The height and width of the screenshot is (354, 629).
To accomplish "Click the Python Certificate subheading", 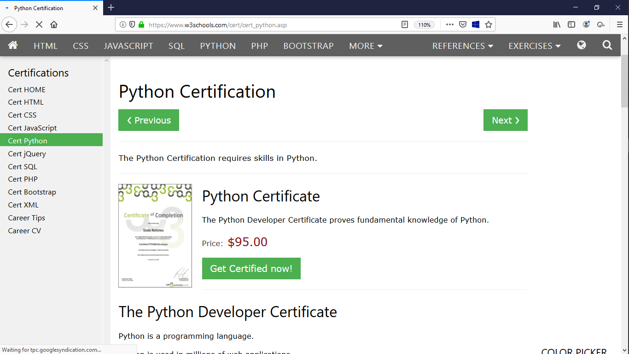I will coord(261,196).
